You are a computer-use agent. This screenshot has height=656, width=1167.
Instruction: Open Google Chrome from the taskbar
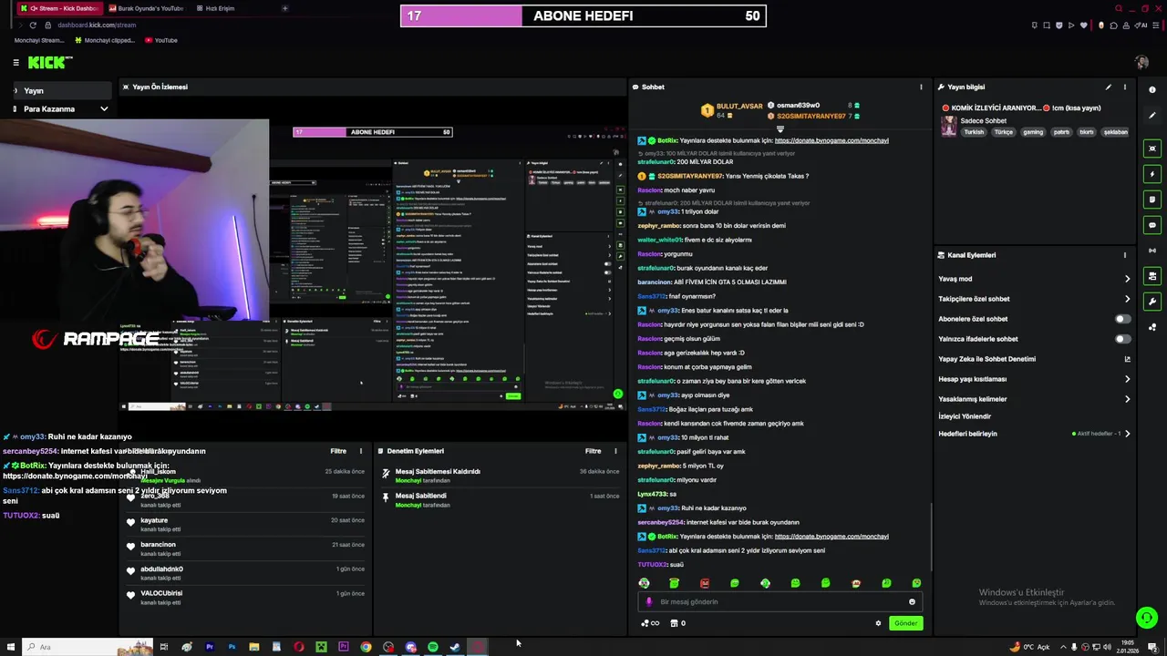coord(366,647)
